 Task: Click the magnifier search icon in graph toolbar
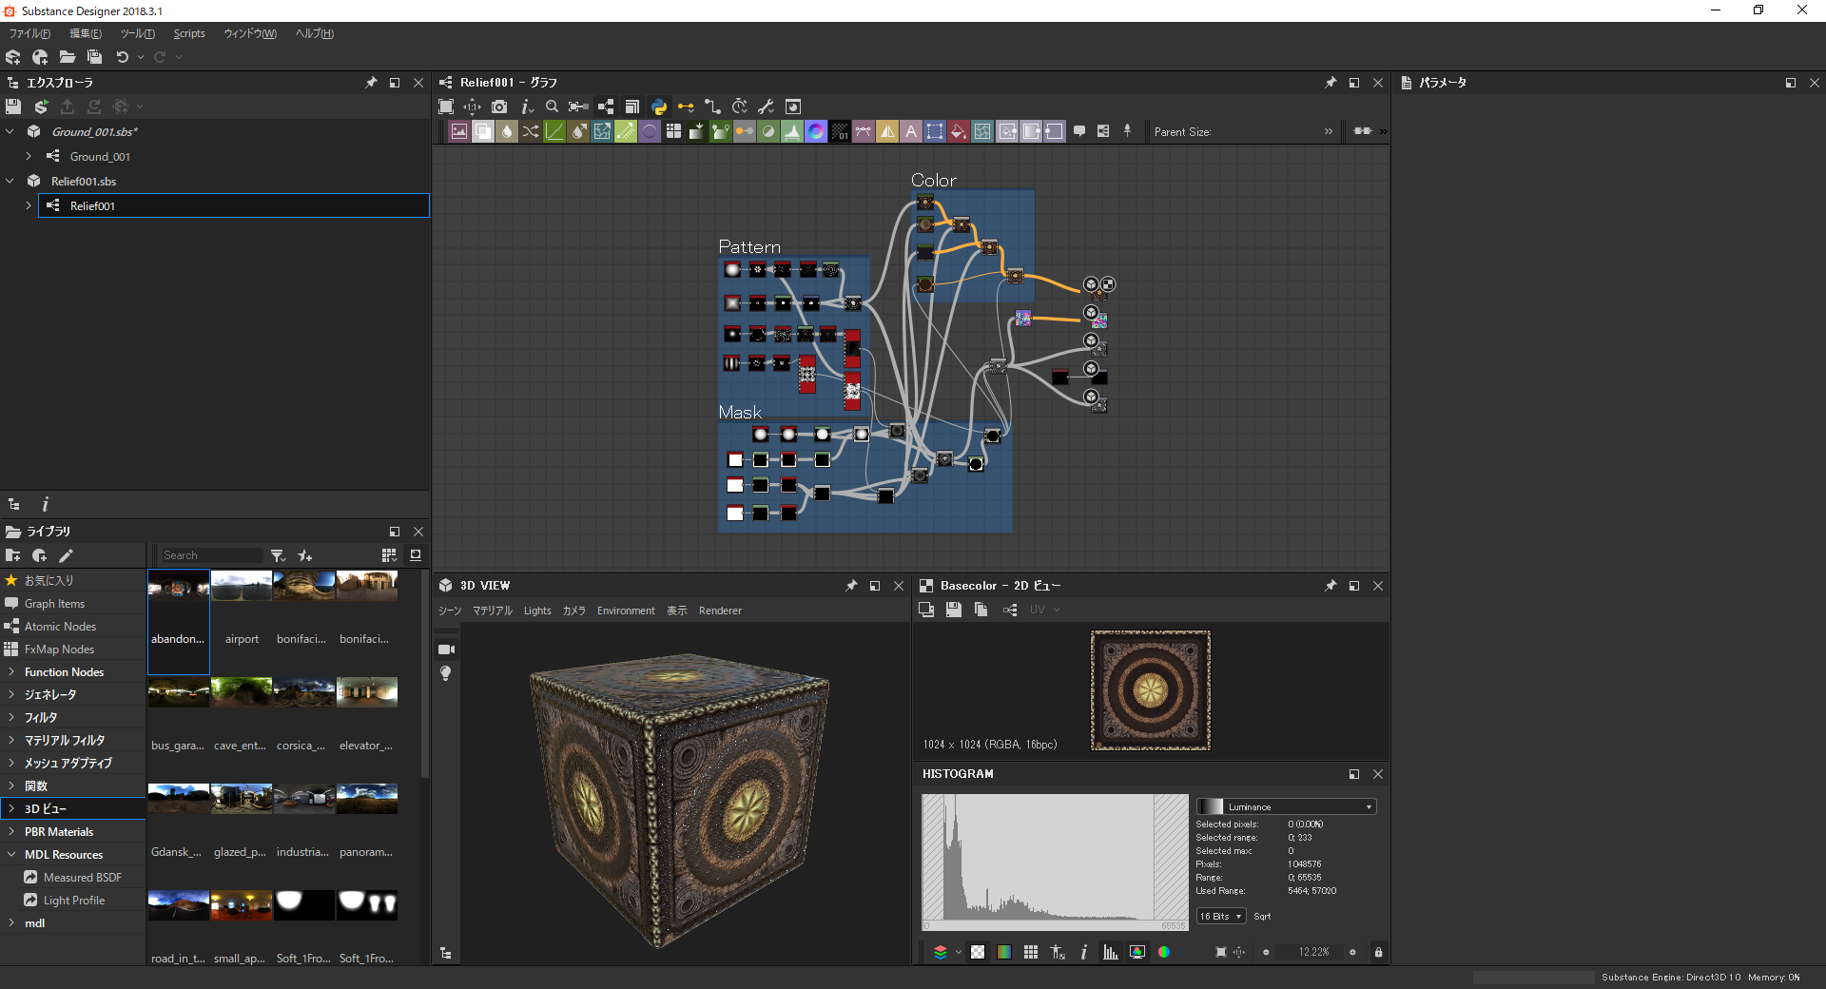pyautogui.click(x=553, y=107)
